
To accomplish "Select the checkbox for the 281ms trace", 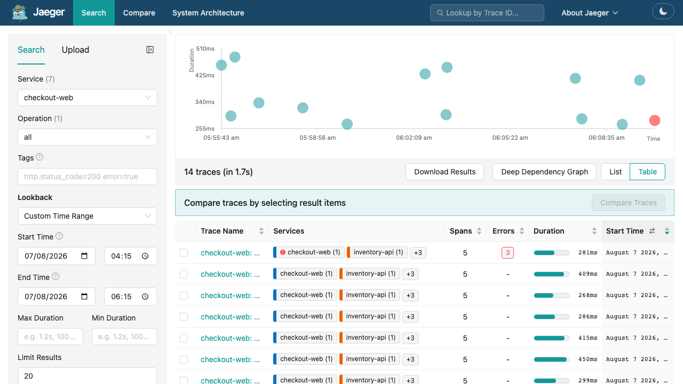I will (184, 253).
